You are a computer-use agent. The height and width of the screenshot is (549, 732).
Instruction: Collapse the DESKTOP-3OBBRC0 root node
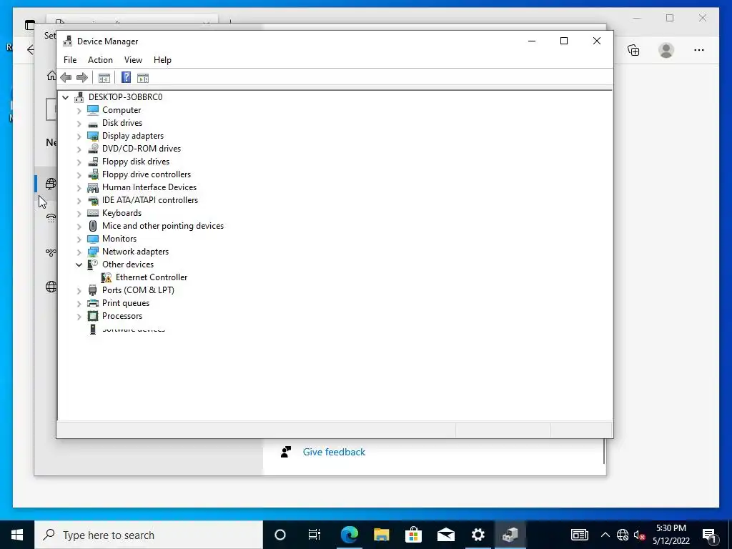tap(65, 97)
